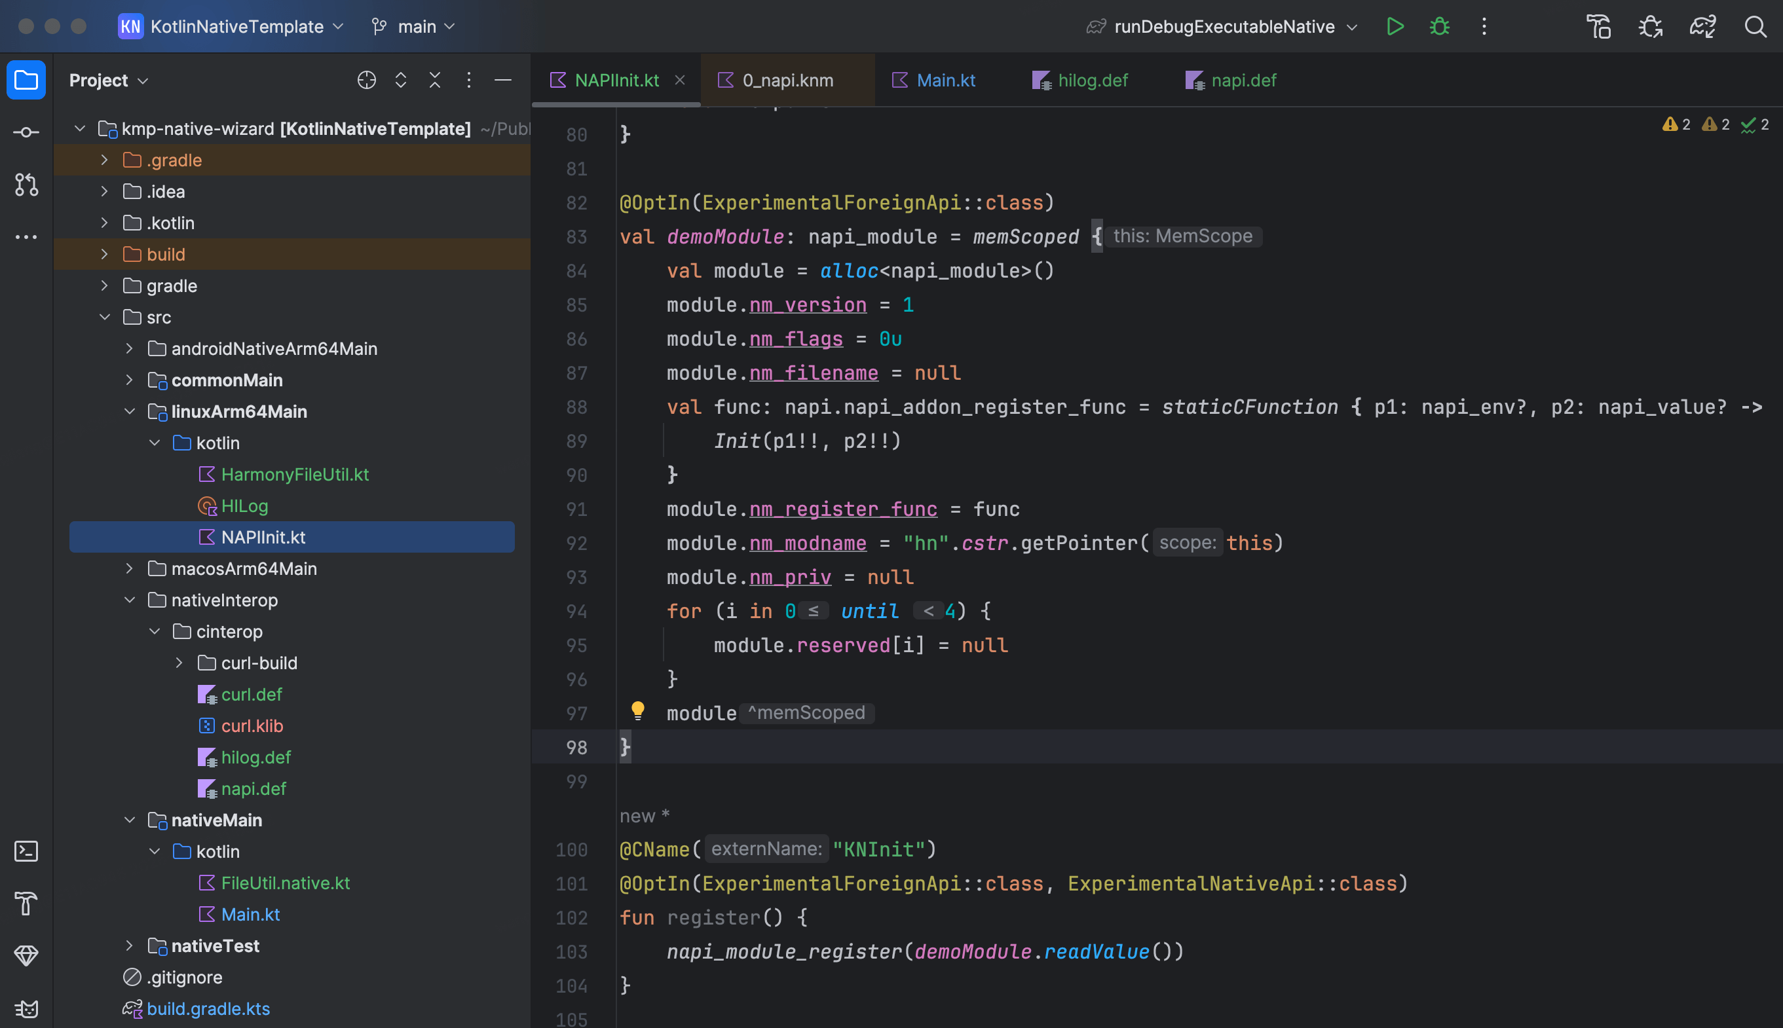Open the ruby gem tool window icon

pos(26,955)
